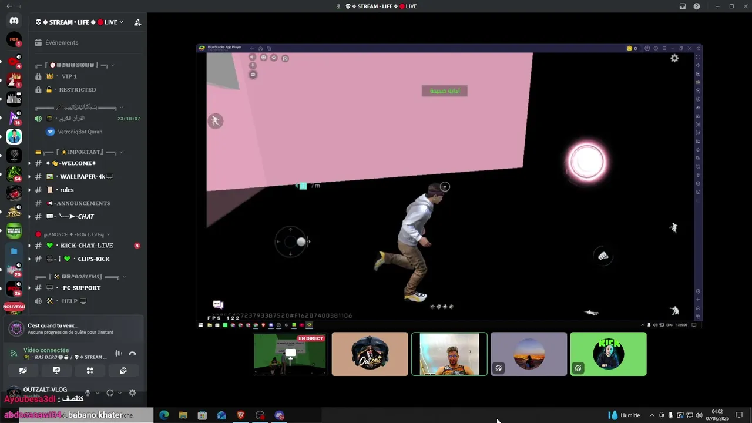Screen dimensions: 752x423
Task: Expand the KICK-CHAT-LIVE channel arrow
Action: [29, 246]
